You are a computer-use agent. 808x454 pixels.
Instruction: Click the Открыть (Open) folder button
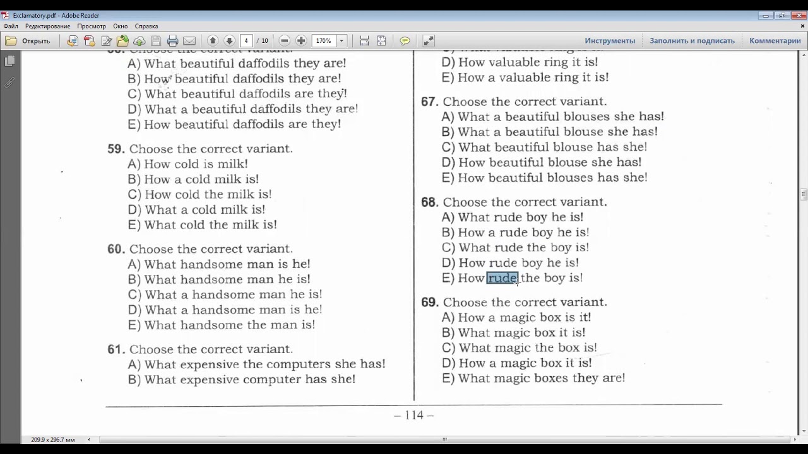[28, 41]
